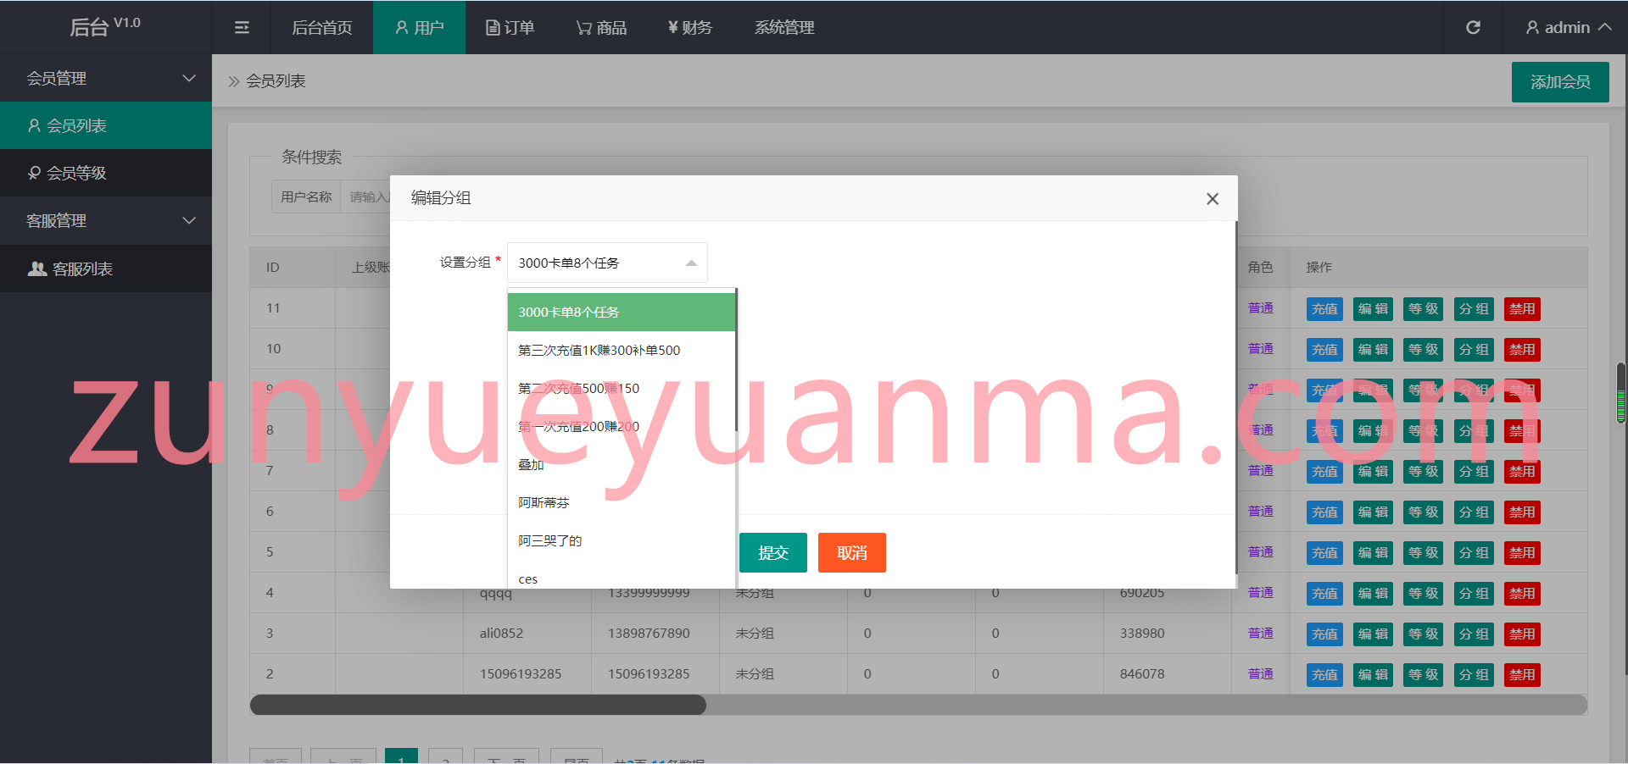The height and width of the screenshot is (764, 1628).
Task: Open the 后台首页 tab
Action: click(x=321, y=28)
